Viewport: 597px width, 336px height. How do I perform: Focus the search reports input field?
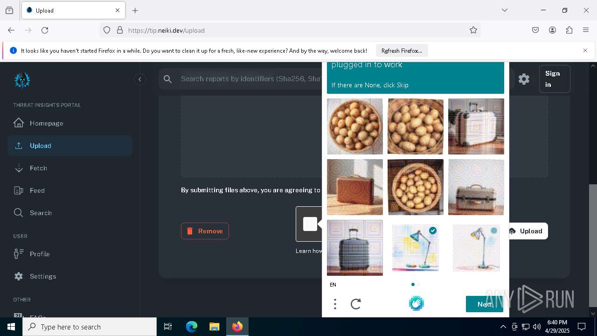point(251,79)
